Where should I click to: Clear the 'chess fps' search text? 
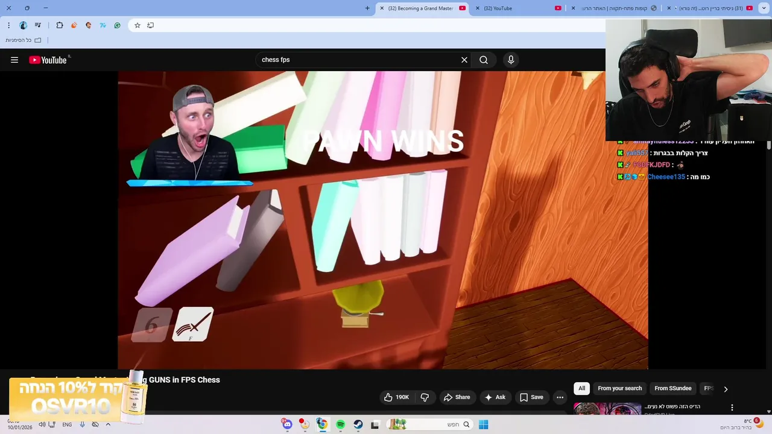[464, 60]
